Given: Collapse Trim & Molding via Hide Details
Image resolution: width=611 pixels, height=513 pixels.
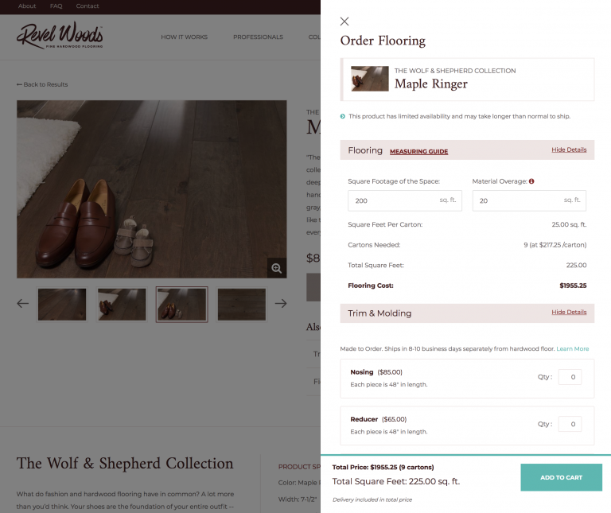Looking at the screenshot, I should coord(569,313).
